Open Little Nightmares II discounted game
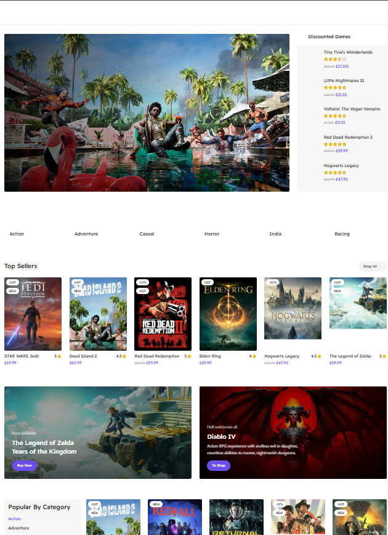 [344, 81]
